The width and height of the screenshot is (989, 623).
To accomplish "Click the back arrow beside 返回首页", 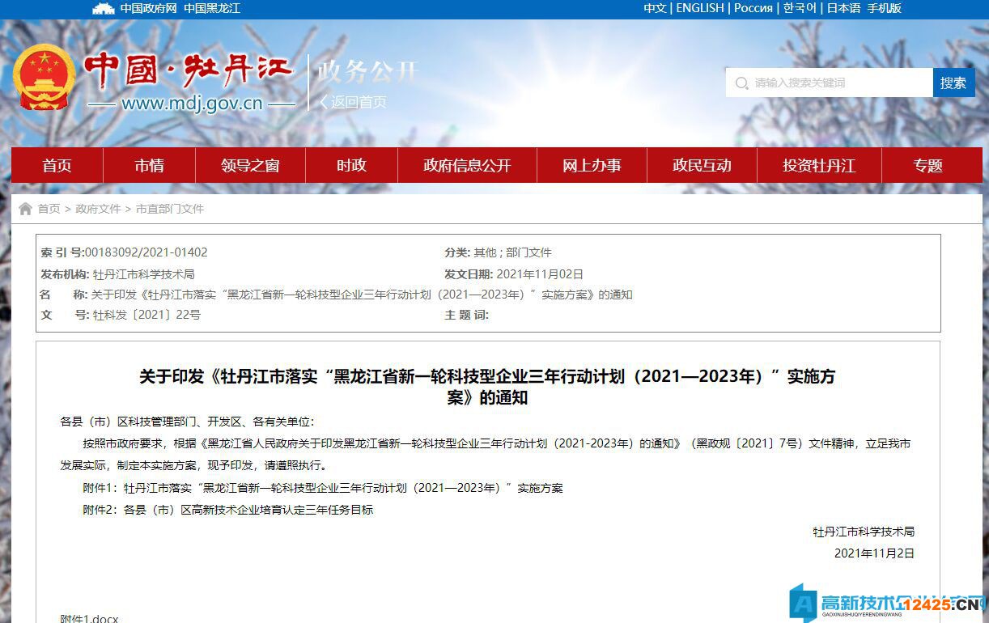I will 322,102.
